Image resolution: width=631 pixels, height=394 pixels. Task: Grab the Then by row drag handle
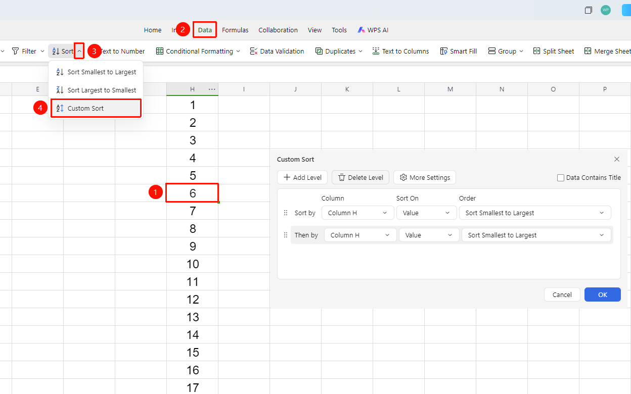(x=286, y=235)
